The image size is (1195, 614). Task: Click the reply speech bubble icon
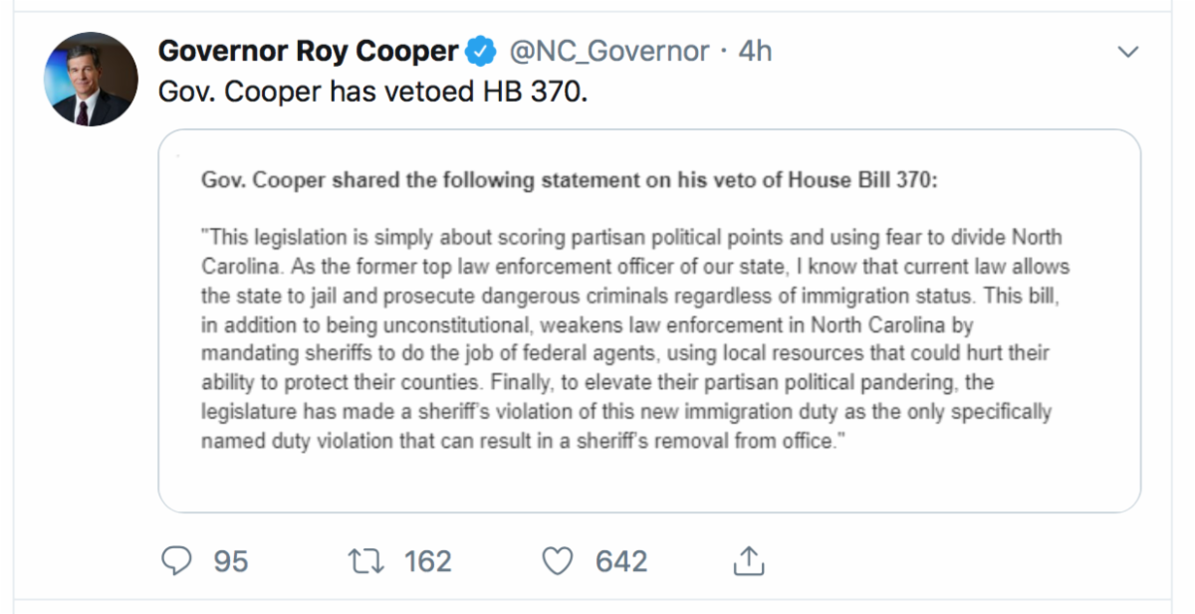click(x=176, y=561)
